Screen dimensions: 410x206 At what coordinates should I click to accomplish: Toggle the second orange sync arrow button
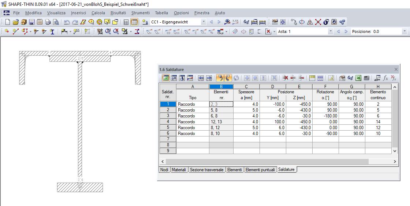coord(227,78)
